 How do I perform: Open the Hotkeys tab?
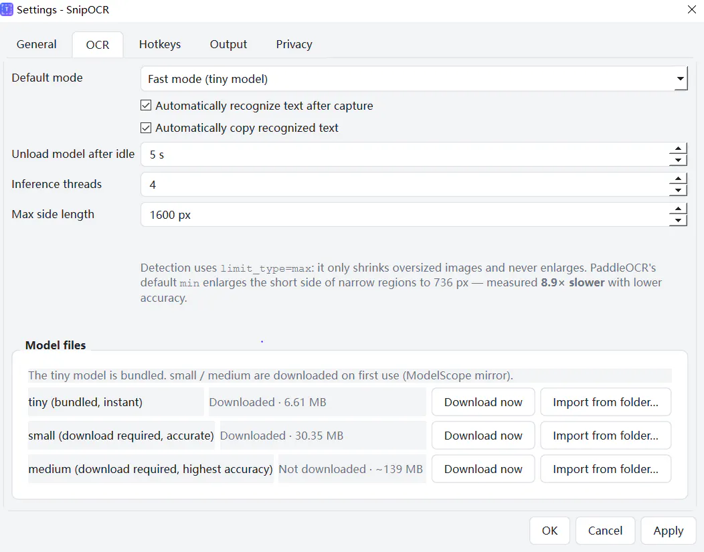click(160, 44)
